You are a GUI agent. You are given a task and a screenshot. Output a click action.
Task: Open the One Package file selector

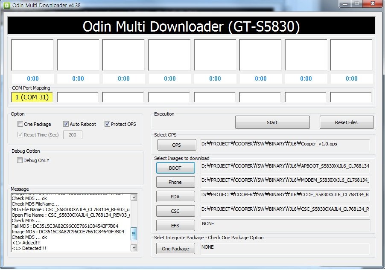[x=175, y=249]
